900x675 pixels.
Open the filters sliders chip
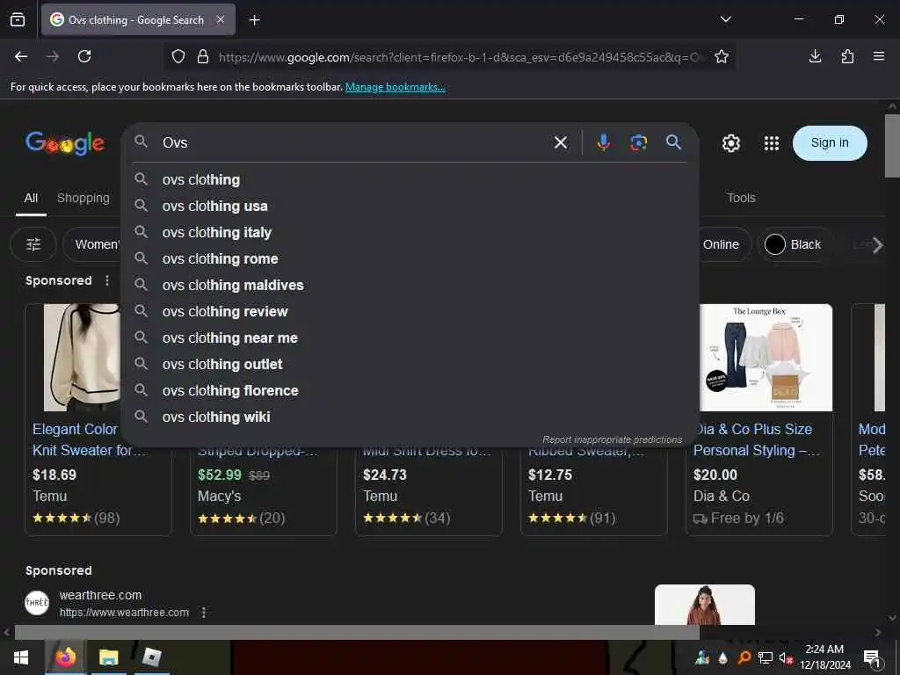click(33, 244)
